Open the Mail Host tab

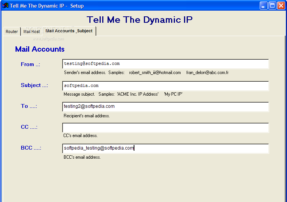(31, 32)
